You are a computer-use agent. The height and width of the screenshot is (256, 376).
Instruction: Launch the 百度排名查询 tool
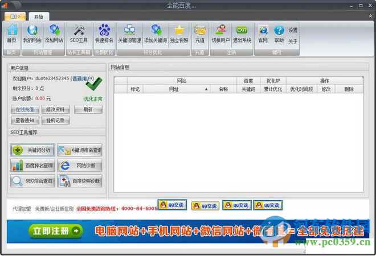click(32, 166)
